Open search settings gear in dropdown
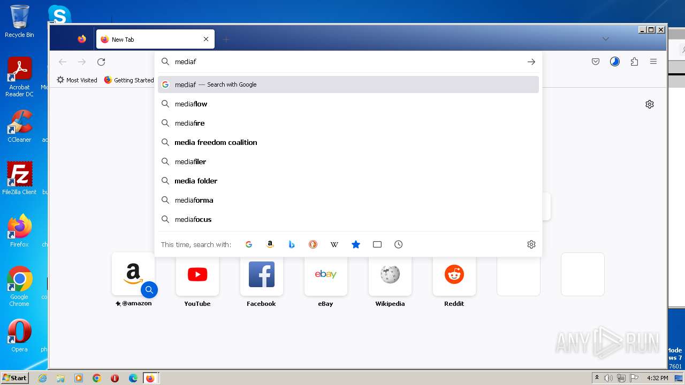The height and width of the screenshot is (385, 685). tap(531, 244)
